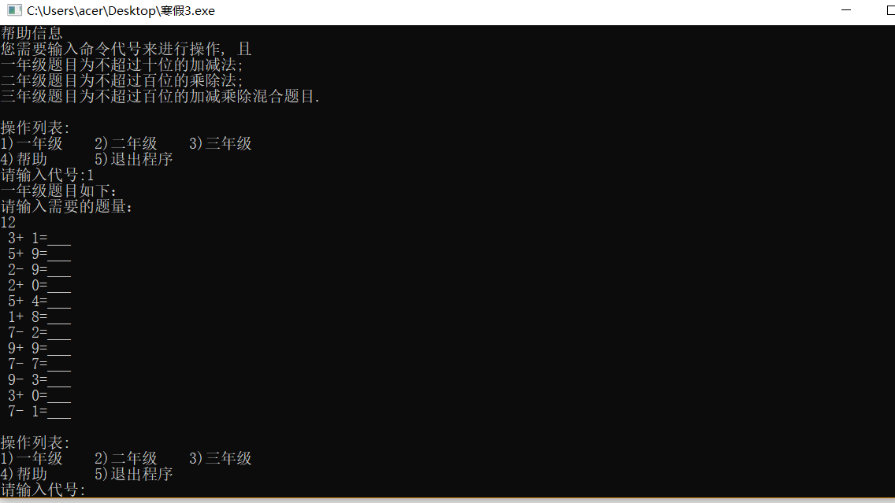
Task: Click the bottom menu option 4)帮助
Action: (x=24, y=474)
